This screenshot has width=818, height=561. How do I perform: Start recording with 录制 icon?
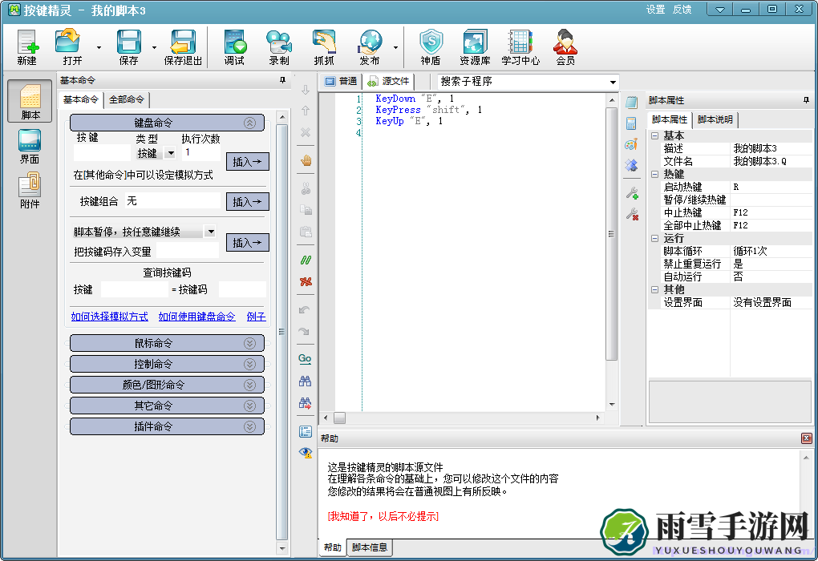279,47
